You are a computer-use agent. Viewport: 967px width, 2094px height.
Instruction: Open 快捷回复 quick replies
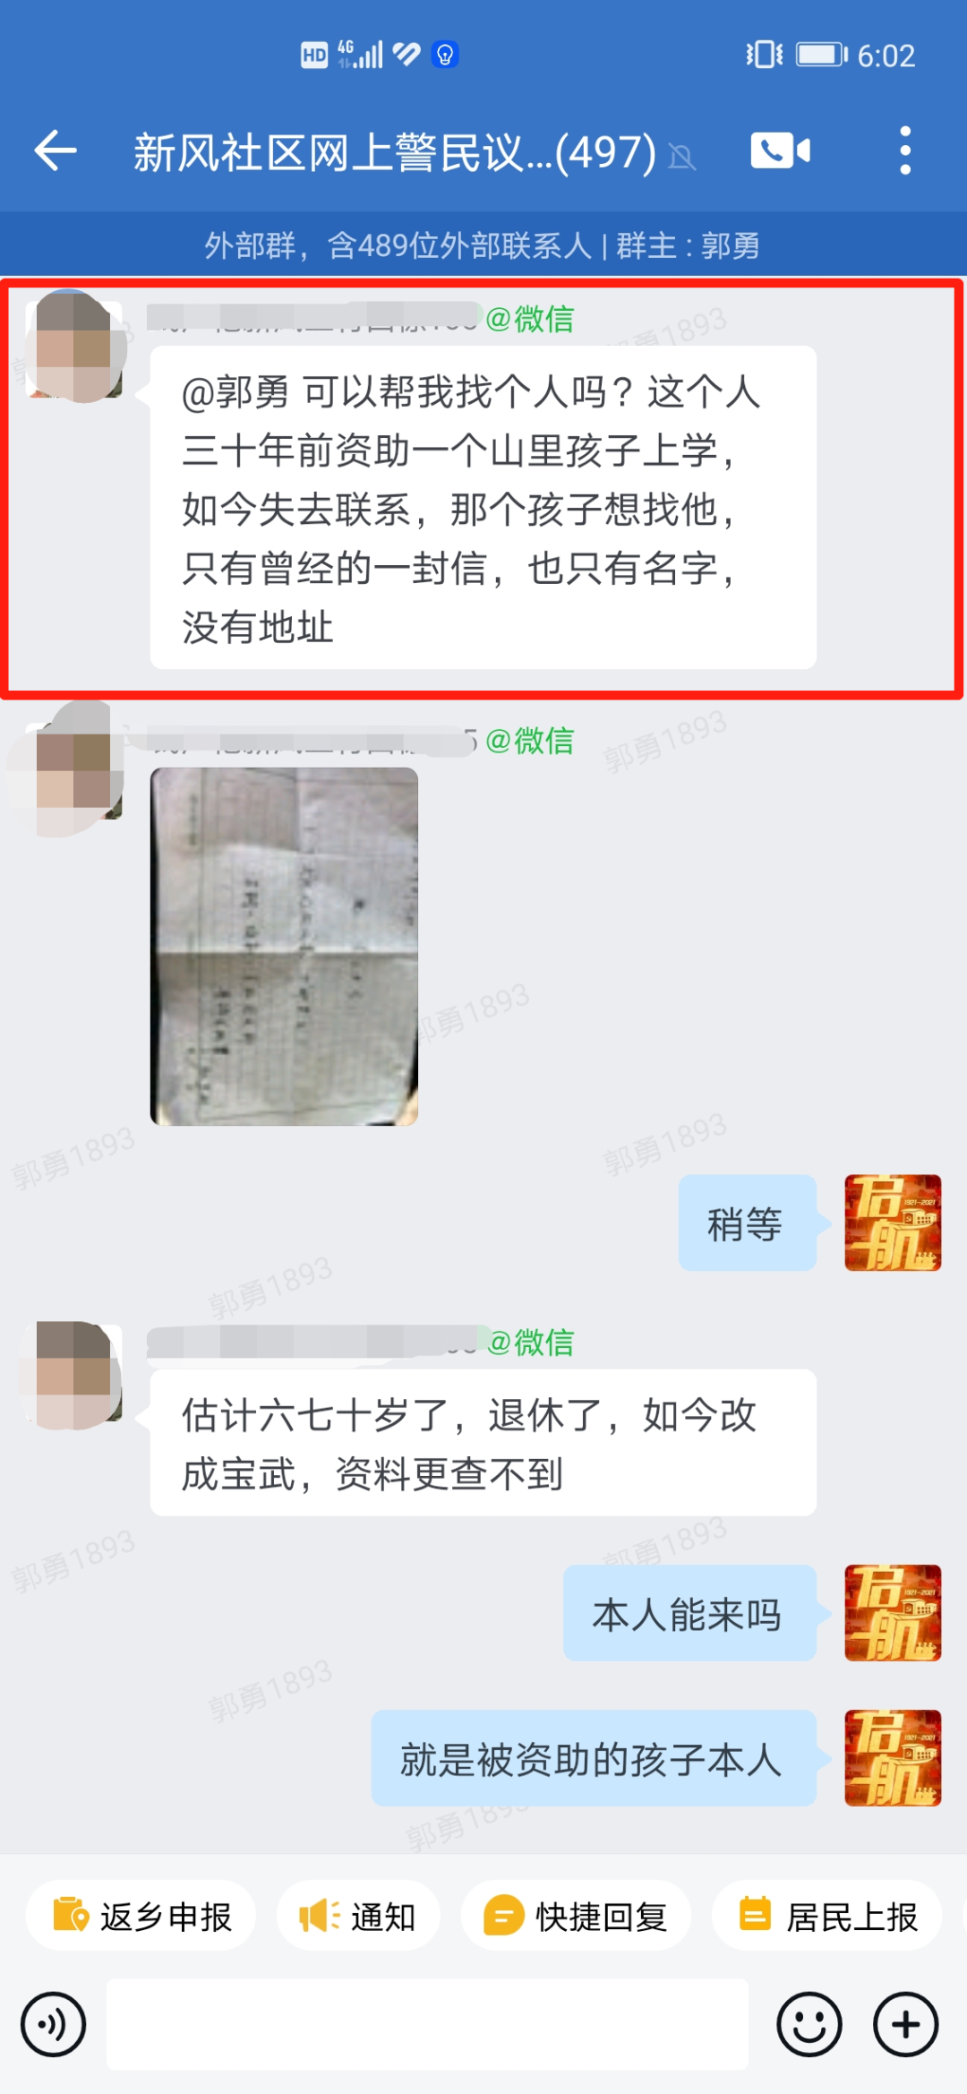click(576, 1916)
